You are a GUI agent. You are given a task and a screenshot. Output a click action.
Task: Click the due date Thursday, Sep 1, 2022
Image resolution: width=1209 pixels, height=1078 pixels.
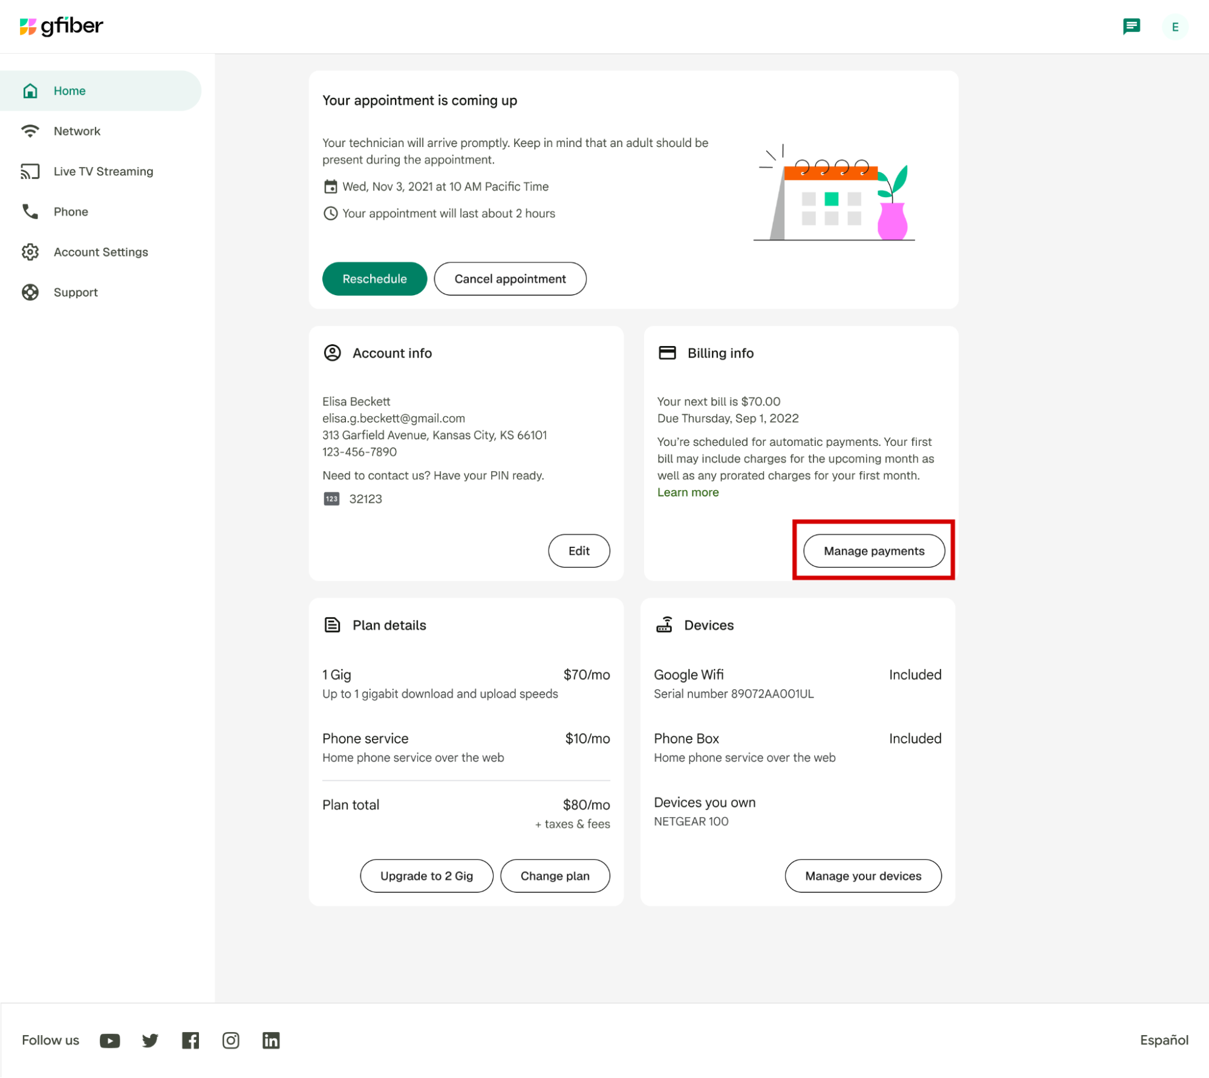[728, 418]
